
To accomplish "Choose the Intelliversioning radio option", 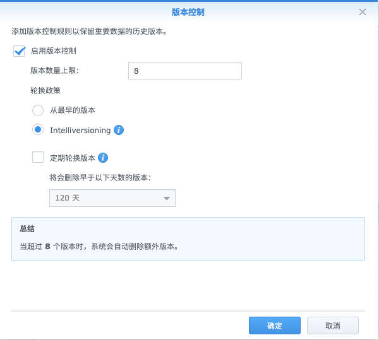I will (38, 130).
